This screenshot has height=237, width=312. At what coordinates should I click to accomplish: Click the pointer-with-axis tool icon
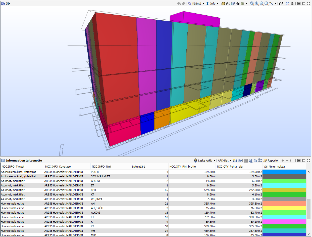271,4
